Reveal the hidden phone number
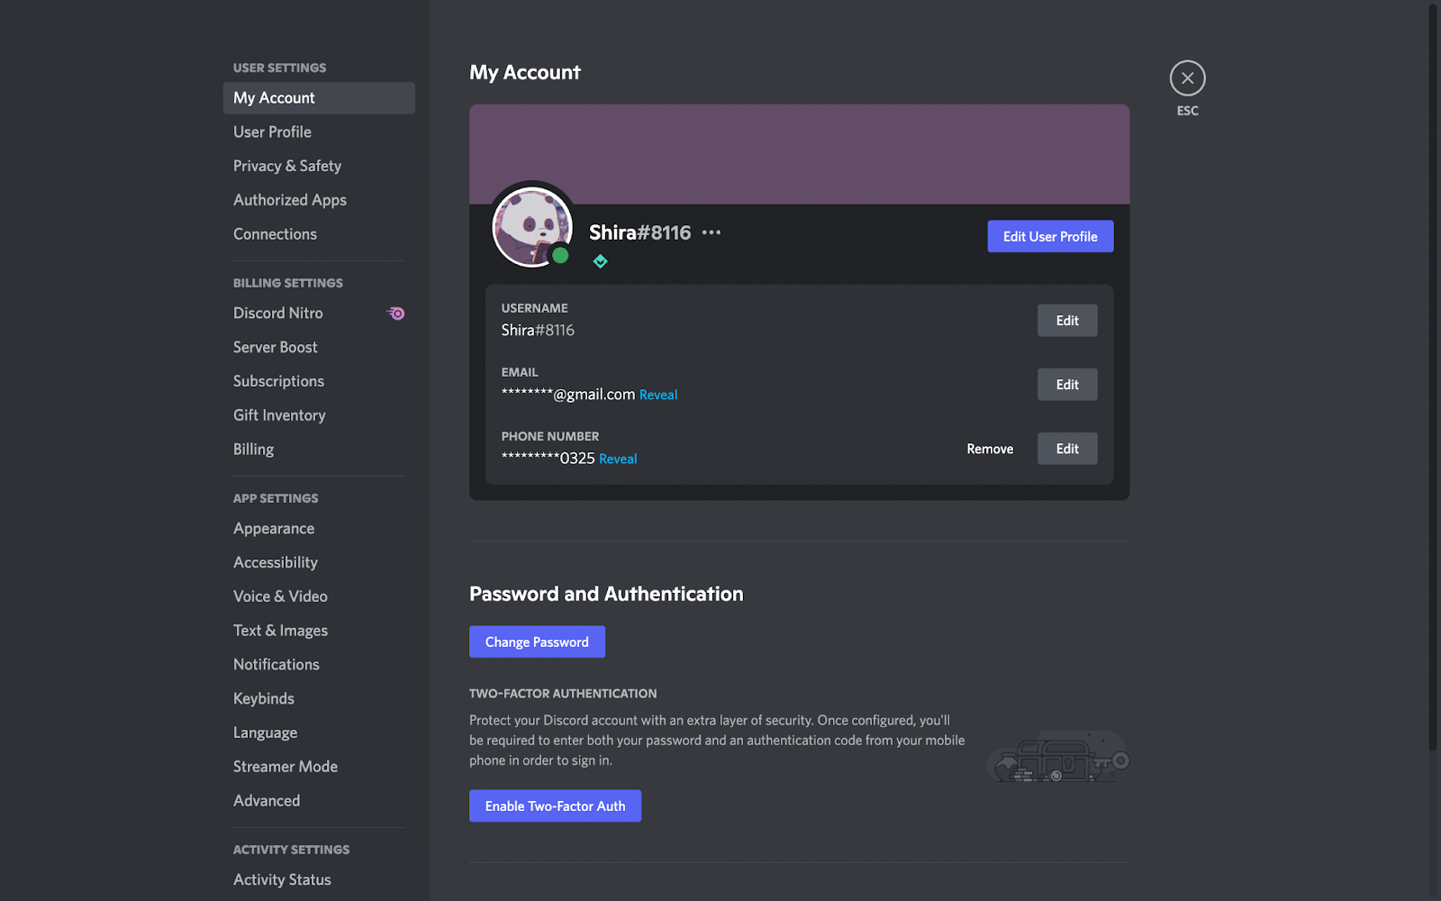Screen dimensions: 1441x901 [618, 459]
